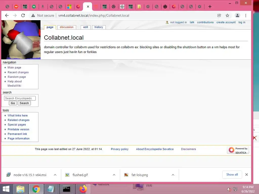Image resolution: width=259 pixels, height=194 pixels.
Task: Switch to the yellow zip archive tab
Action: pyautogui.click(x=139, y=7)
